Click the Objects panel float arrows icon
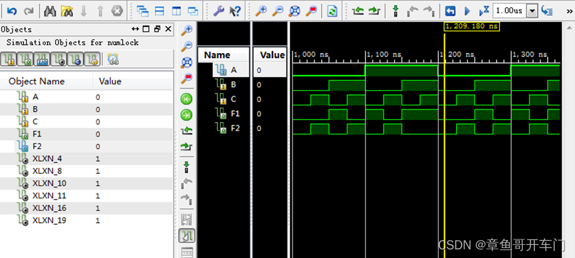Viewport: 575px width, 258px height. 136,29
